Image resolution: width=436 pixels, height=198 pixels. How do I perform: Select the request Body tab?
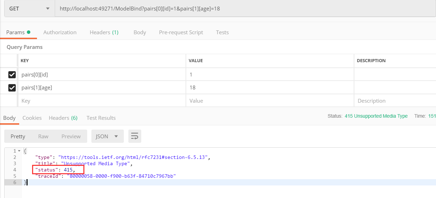[x=140, y=32]
